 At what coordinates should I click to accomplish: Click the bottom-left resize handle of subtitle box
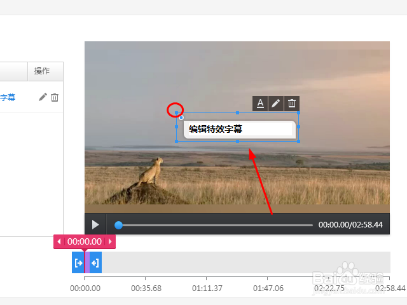[x=177, y=141]
